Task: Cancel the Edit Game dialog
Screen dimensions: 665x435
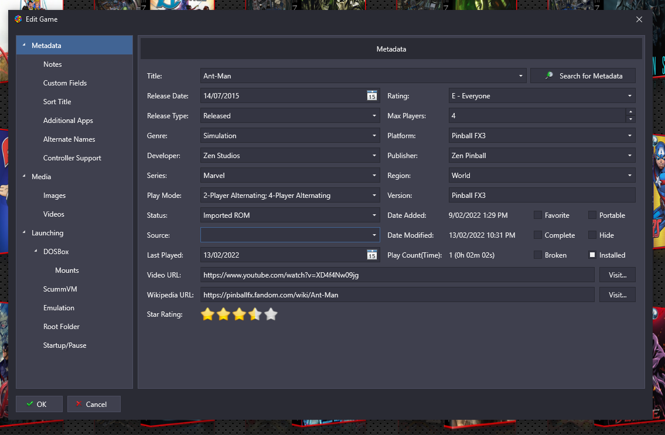Action: (x=94, y=404)
